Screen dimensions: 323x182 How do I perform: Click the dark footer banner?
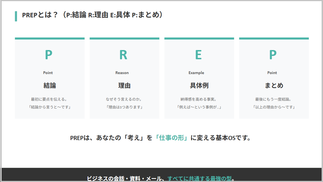161,175
